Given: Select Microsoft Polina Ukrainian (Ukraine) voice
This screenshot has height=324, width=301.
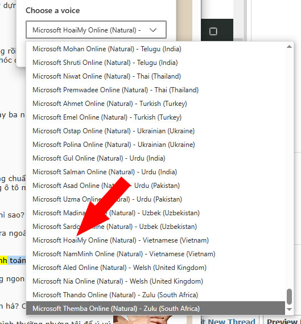Looking at the screenshot, I should (x=156, y=145).
